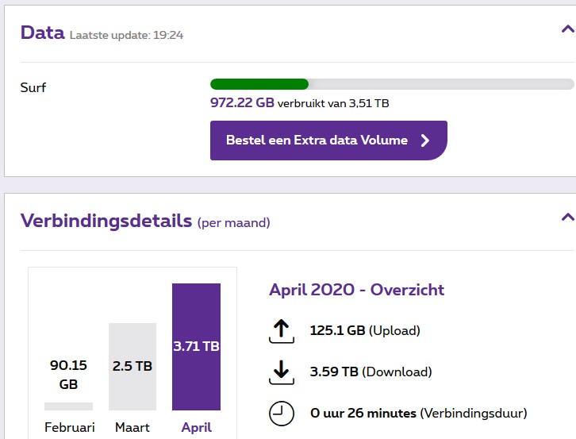This screenshot has height=439, width=576.
Task: Click the upload arrow icon
Action: [x=282, y=330]
